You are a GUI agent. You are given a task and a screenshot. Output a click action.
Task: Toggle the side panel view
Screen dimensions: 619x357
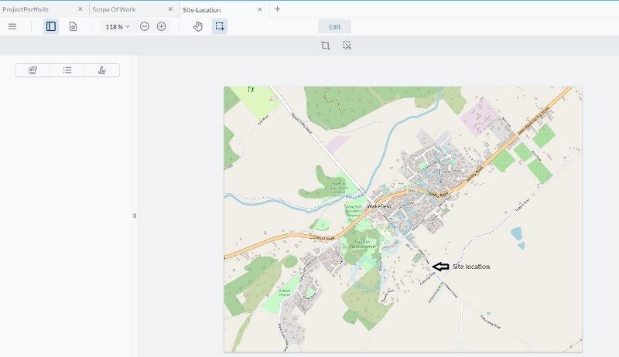(51, 26)
